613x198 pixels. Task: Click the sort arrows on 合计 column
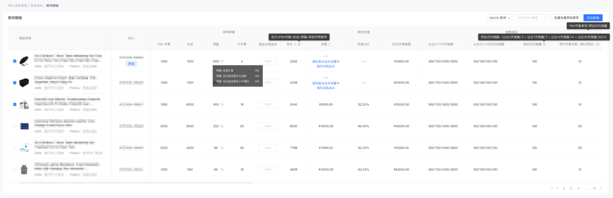point(295,44)
